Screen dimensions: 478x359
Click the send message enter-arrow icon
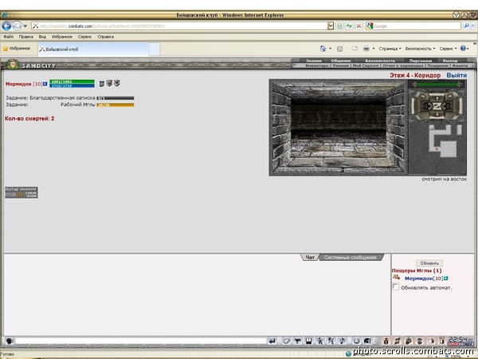pos(272,341)
